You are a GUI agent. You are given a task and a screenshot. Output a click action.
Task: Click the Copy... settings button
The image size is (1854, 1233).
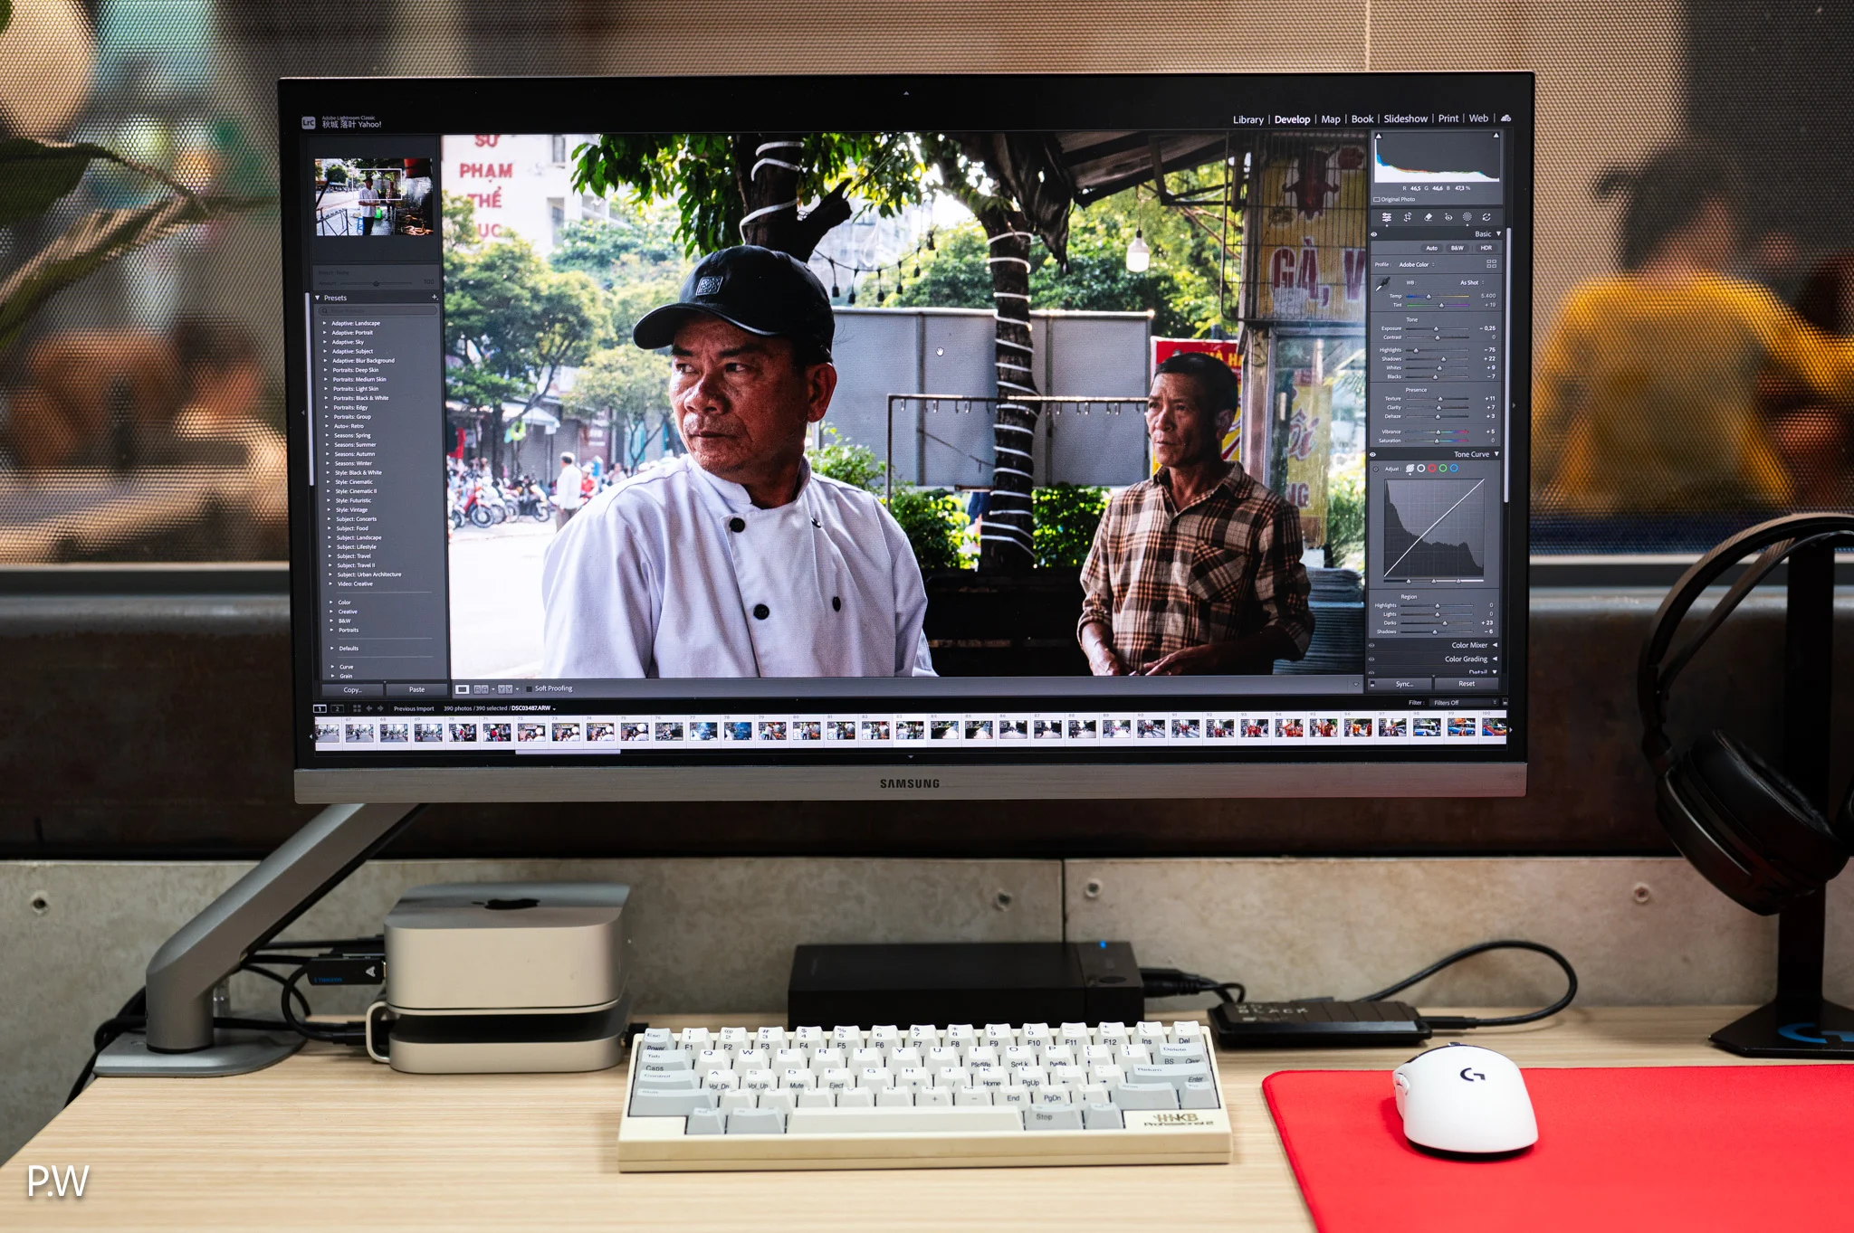(352, 690)
